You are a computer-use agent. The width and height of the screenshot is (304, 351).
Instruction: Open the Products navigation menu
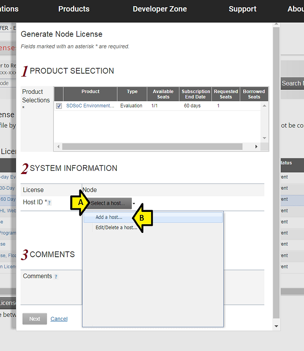[74, 9]
